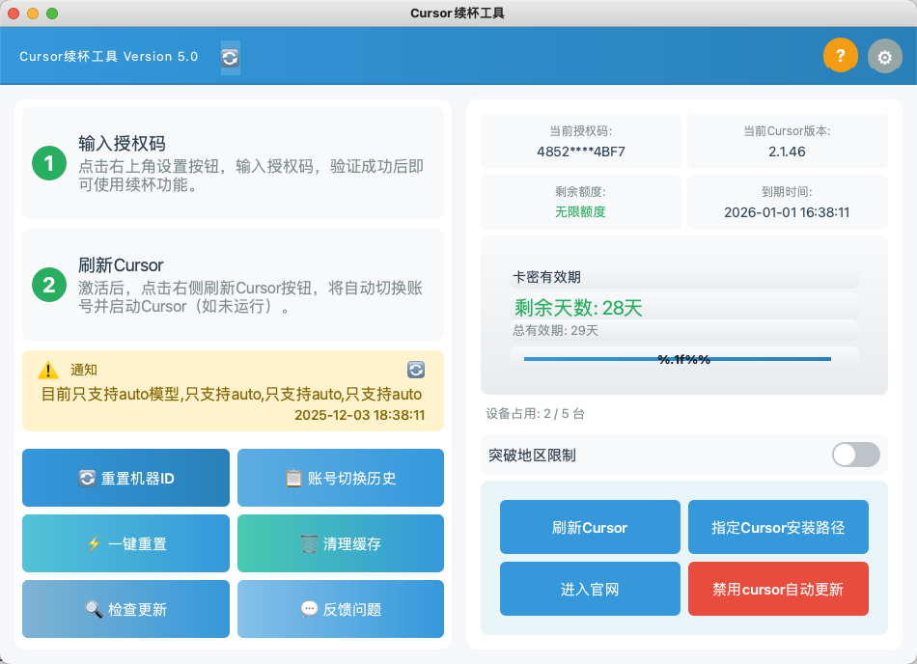Click 检查更新 to check for updates

click(125, 609)
